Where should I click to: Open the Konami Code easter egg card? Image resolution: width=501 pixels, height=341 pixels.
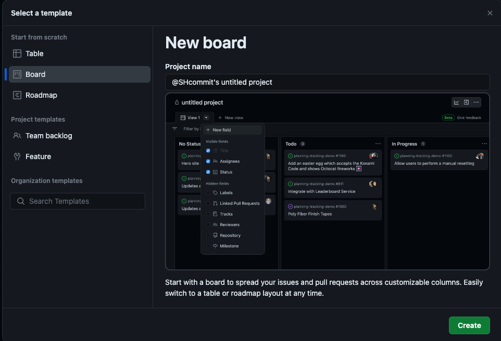333,163
